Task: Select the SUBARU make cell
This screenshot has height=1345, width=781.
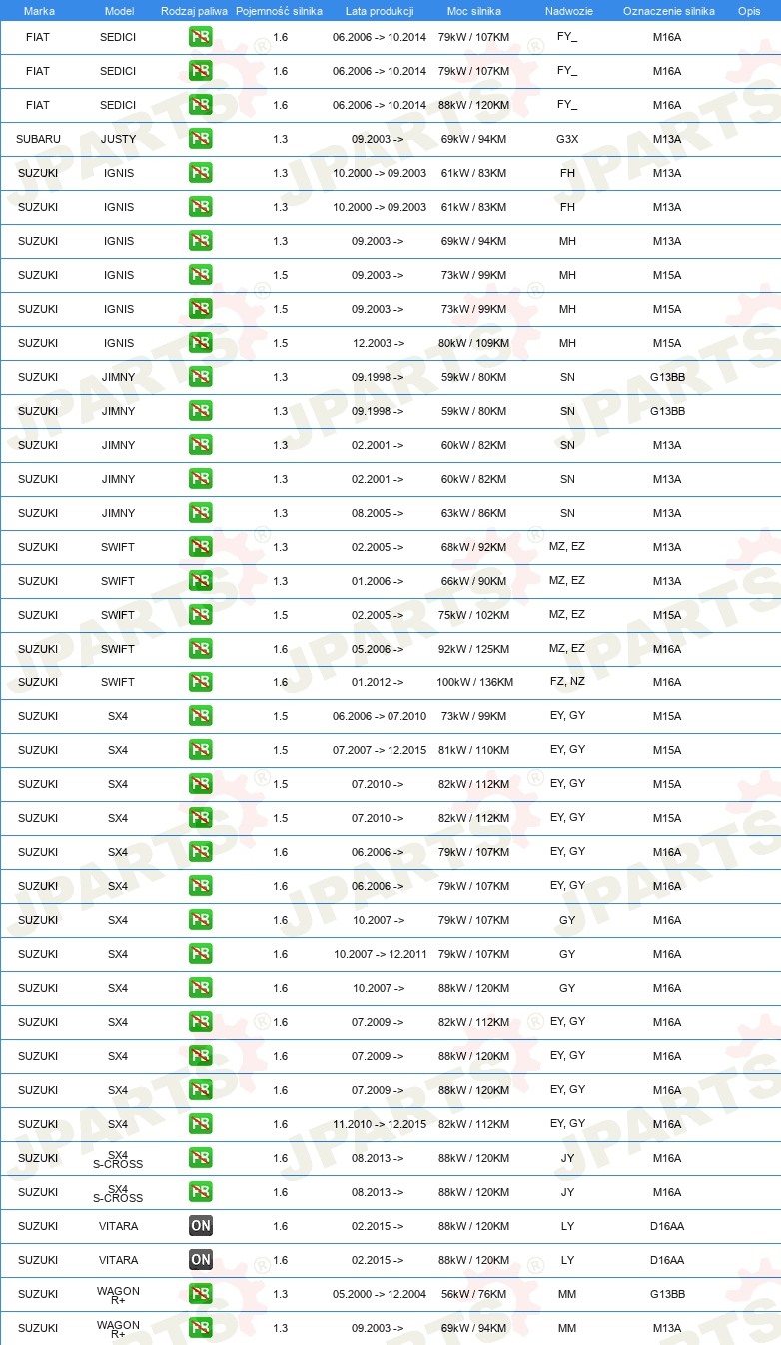Action: pos(38,139)
